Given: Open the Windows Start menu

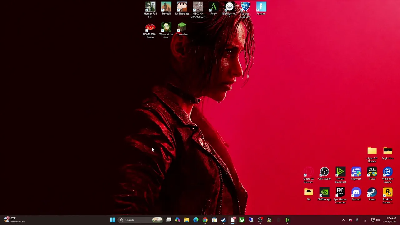Looking at the screenshot, I should pyautogui.click(x=112, y=220).
